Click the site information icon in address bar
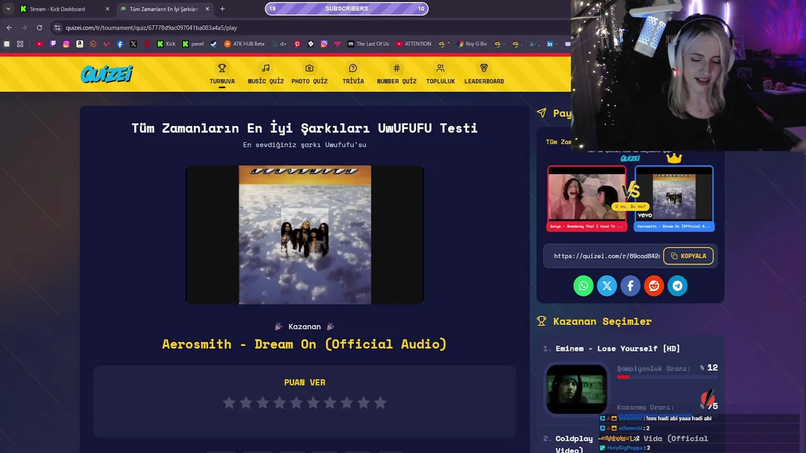The width and height of the screenshot is (806, 453). pyautogui.click(x=57, y=28)
